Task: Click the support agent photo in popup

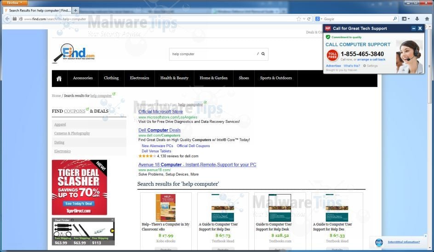Action: [x=409, y=57]
